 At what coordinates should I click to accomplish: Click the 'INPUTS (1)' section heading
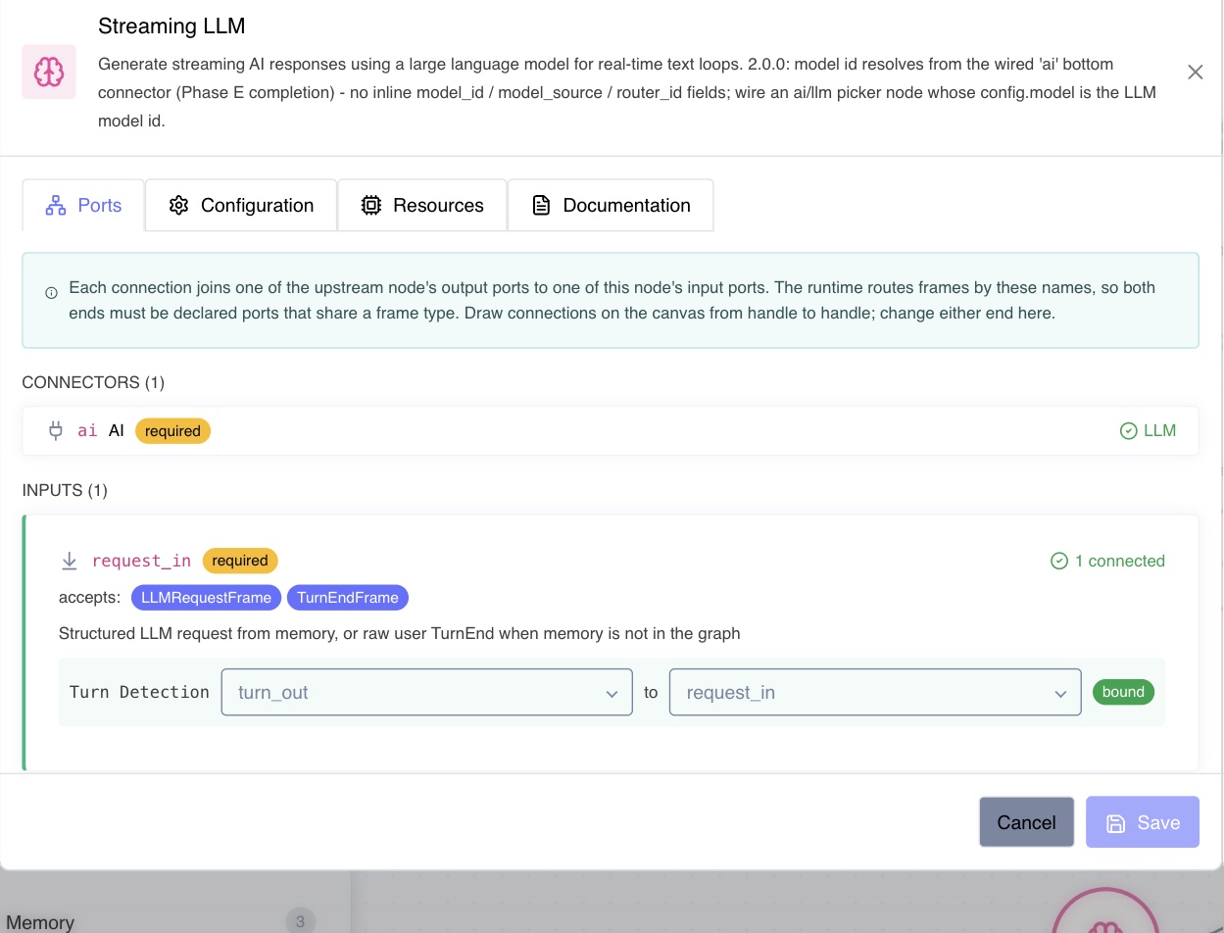(x=65, y=490)
